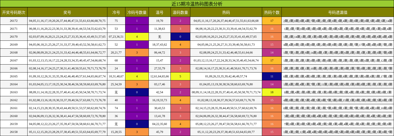The image size is (394, 136).
Task: Click the orange warm count 4 in row 26169
Action: [x=180, y=45]
